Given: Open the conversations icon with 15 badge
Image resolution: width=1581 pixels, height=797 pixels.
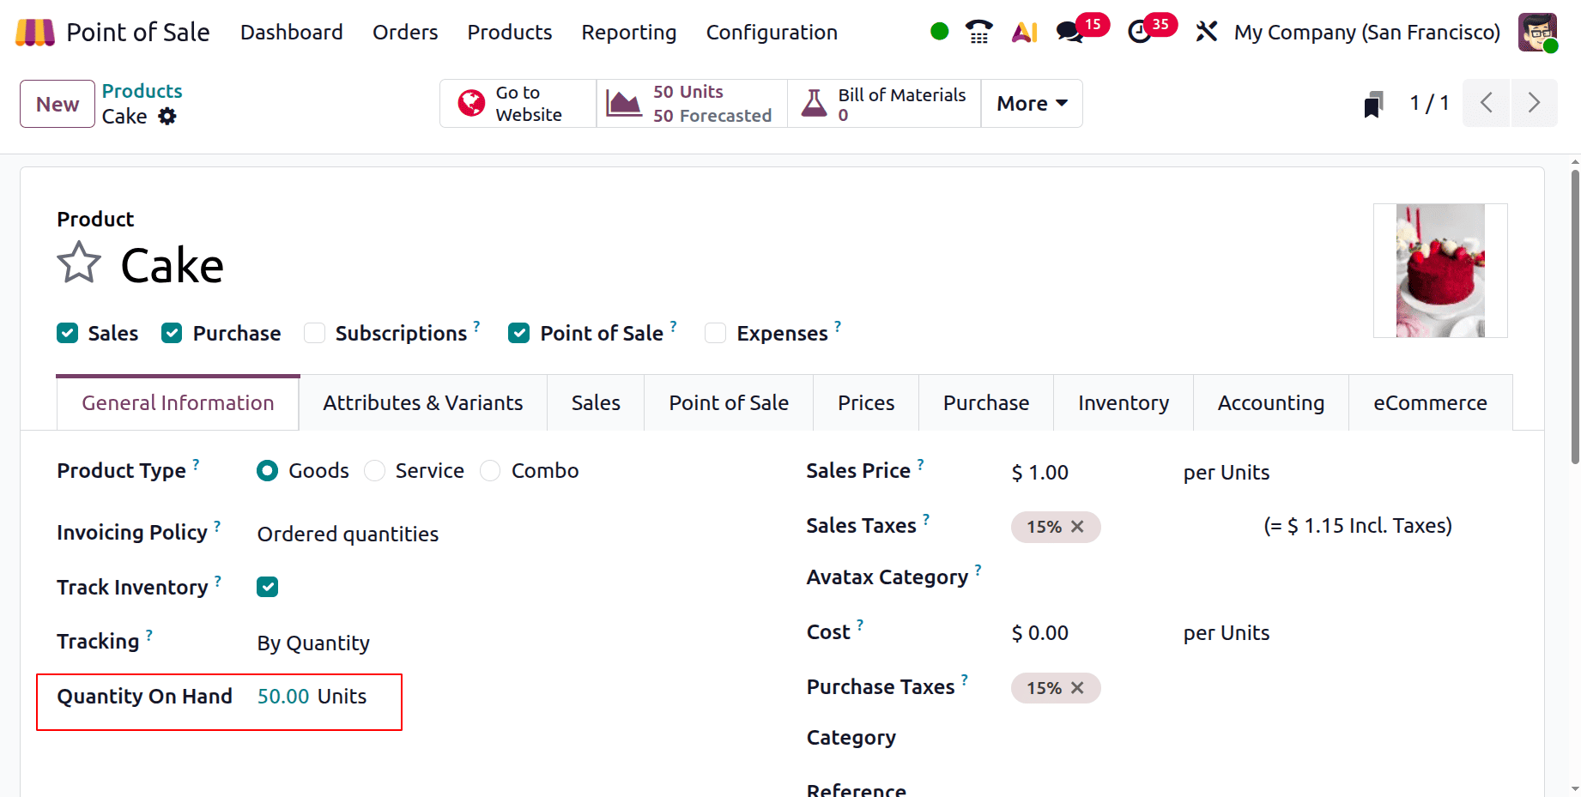Looking at the screenshot, I should [1069, 32].
